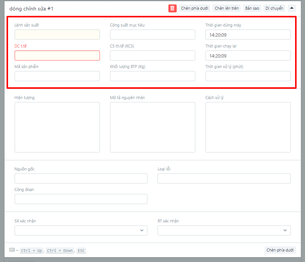Click the 'Nguồn gốc' input field
The width and height of the screenshot is (305, 262).
click(x=81, y=179)
